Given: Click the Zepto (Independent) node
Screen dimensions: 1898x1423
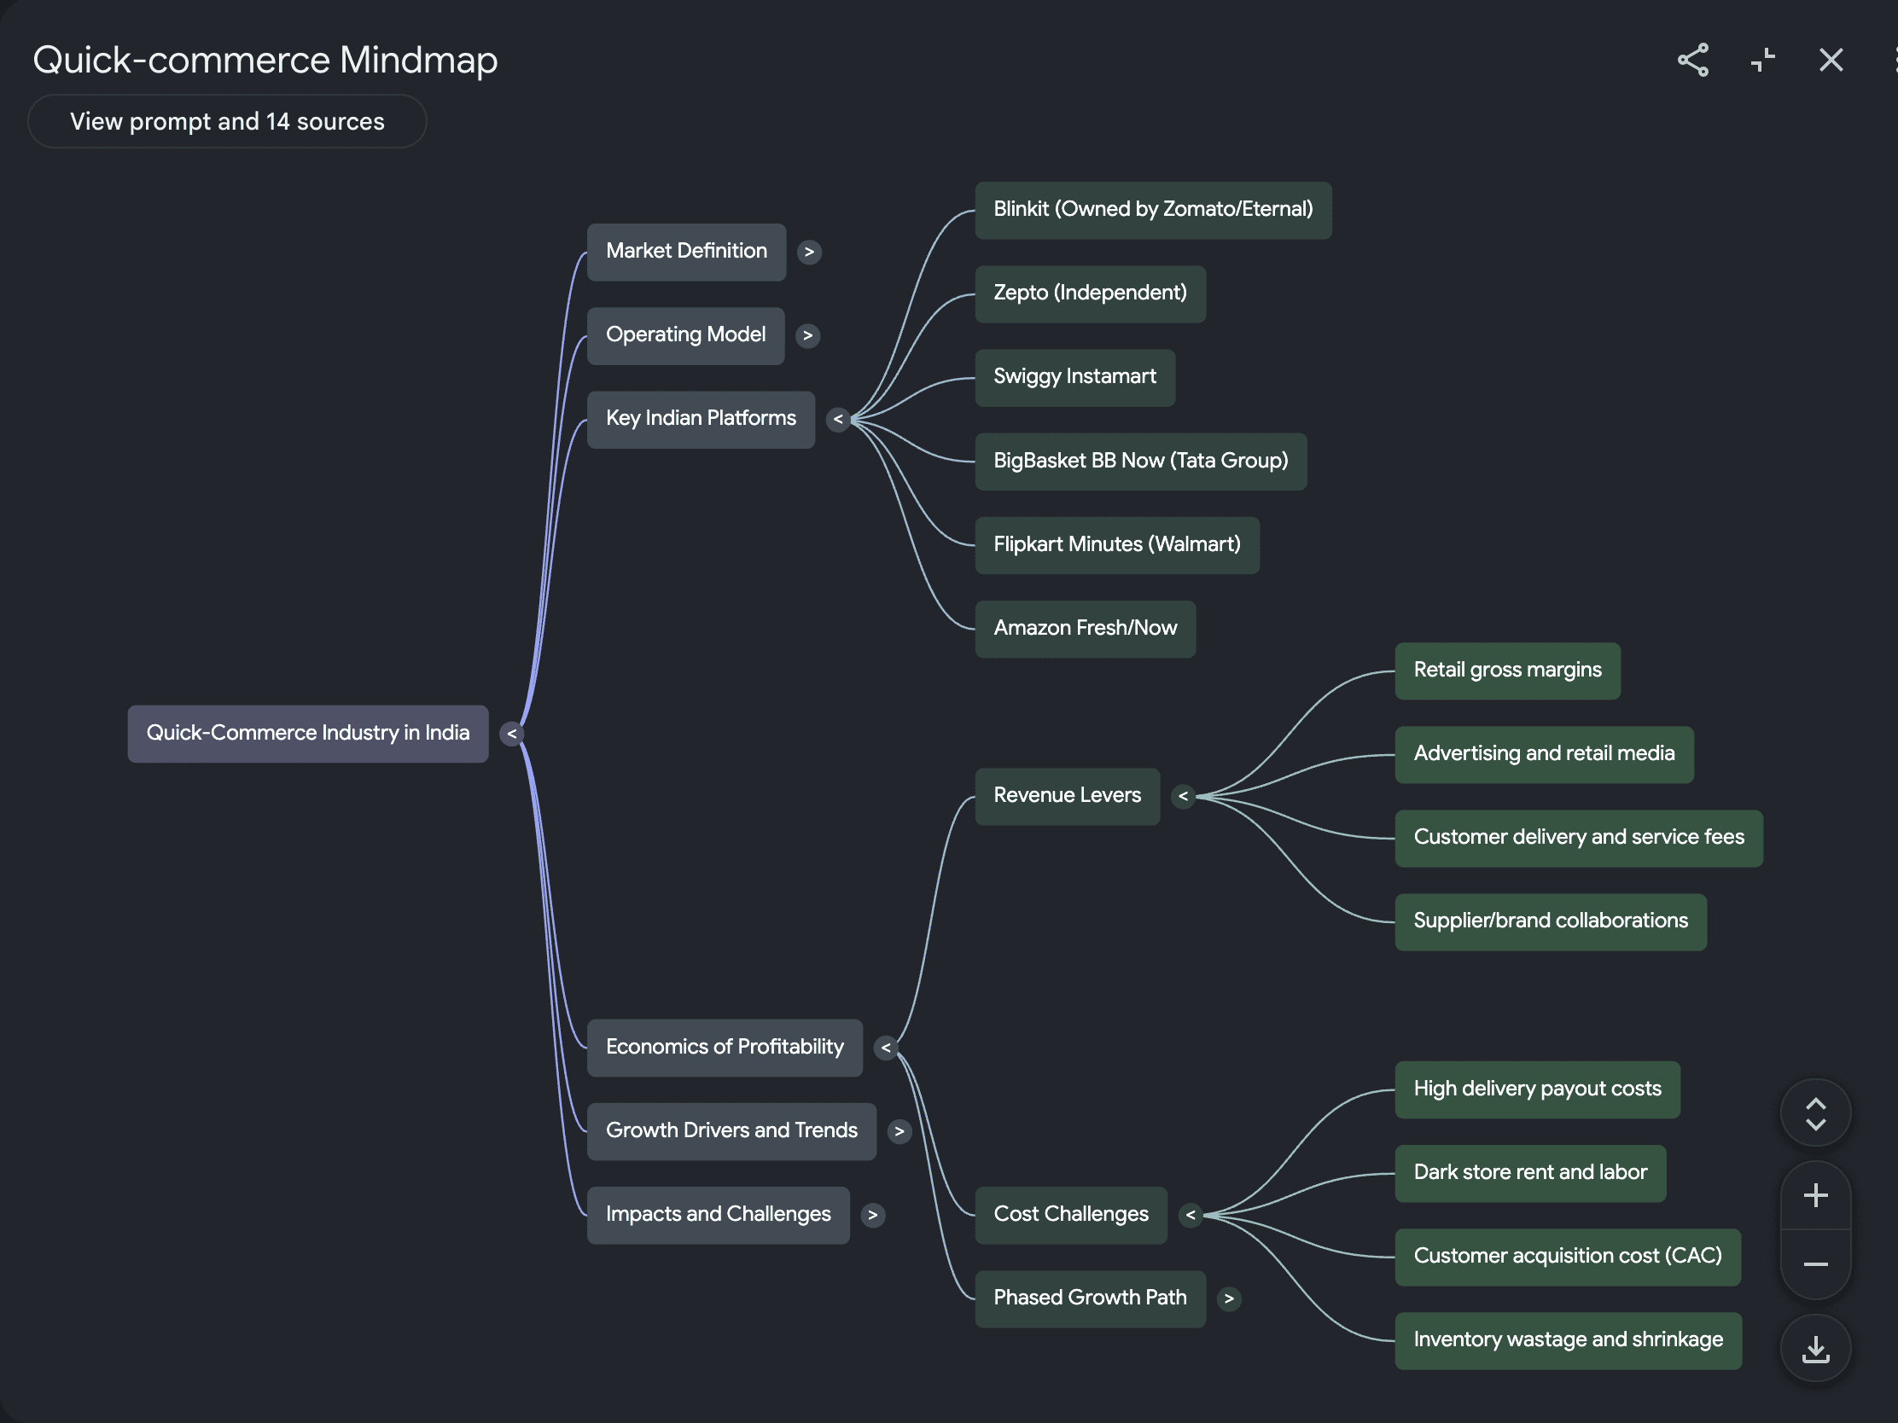Looking at the screenshot, I should pyautogui.click(x=1091, y=293).
